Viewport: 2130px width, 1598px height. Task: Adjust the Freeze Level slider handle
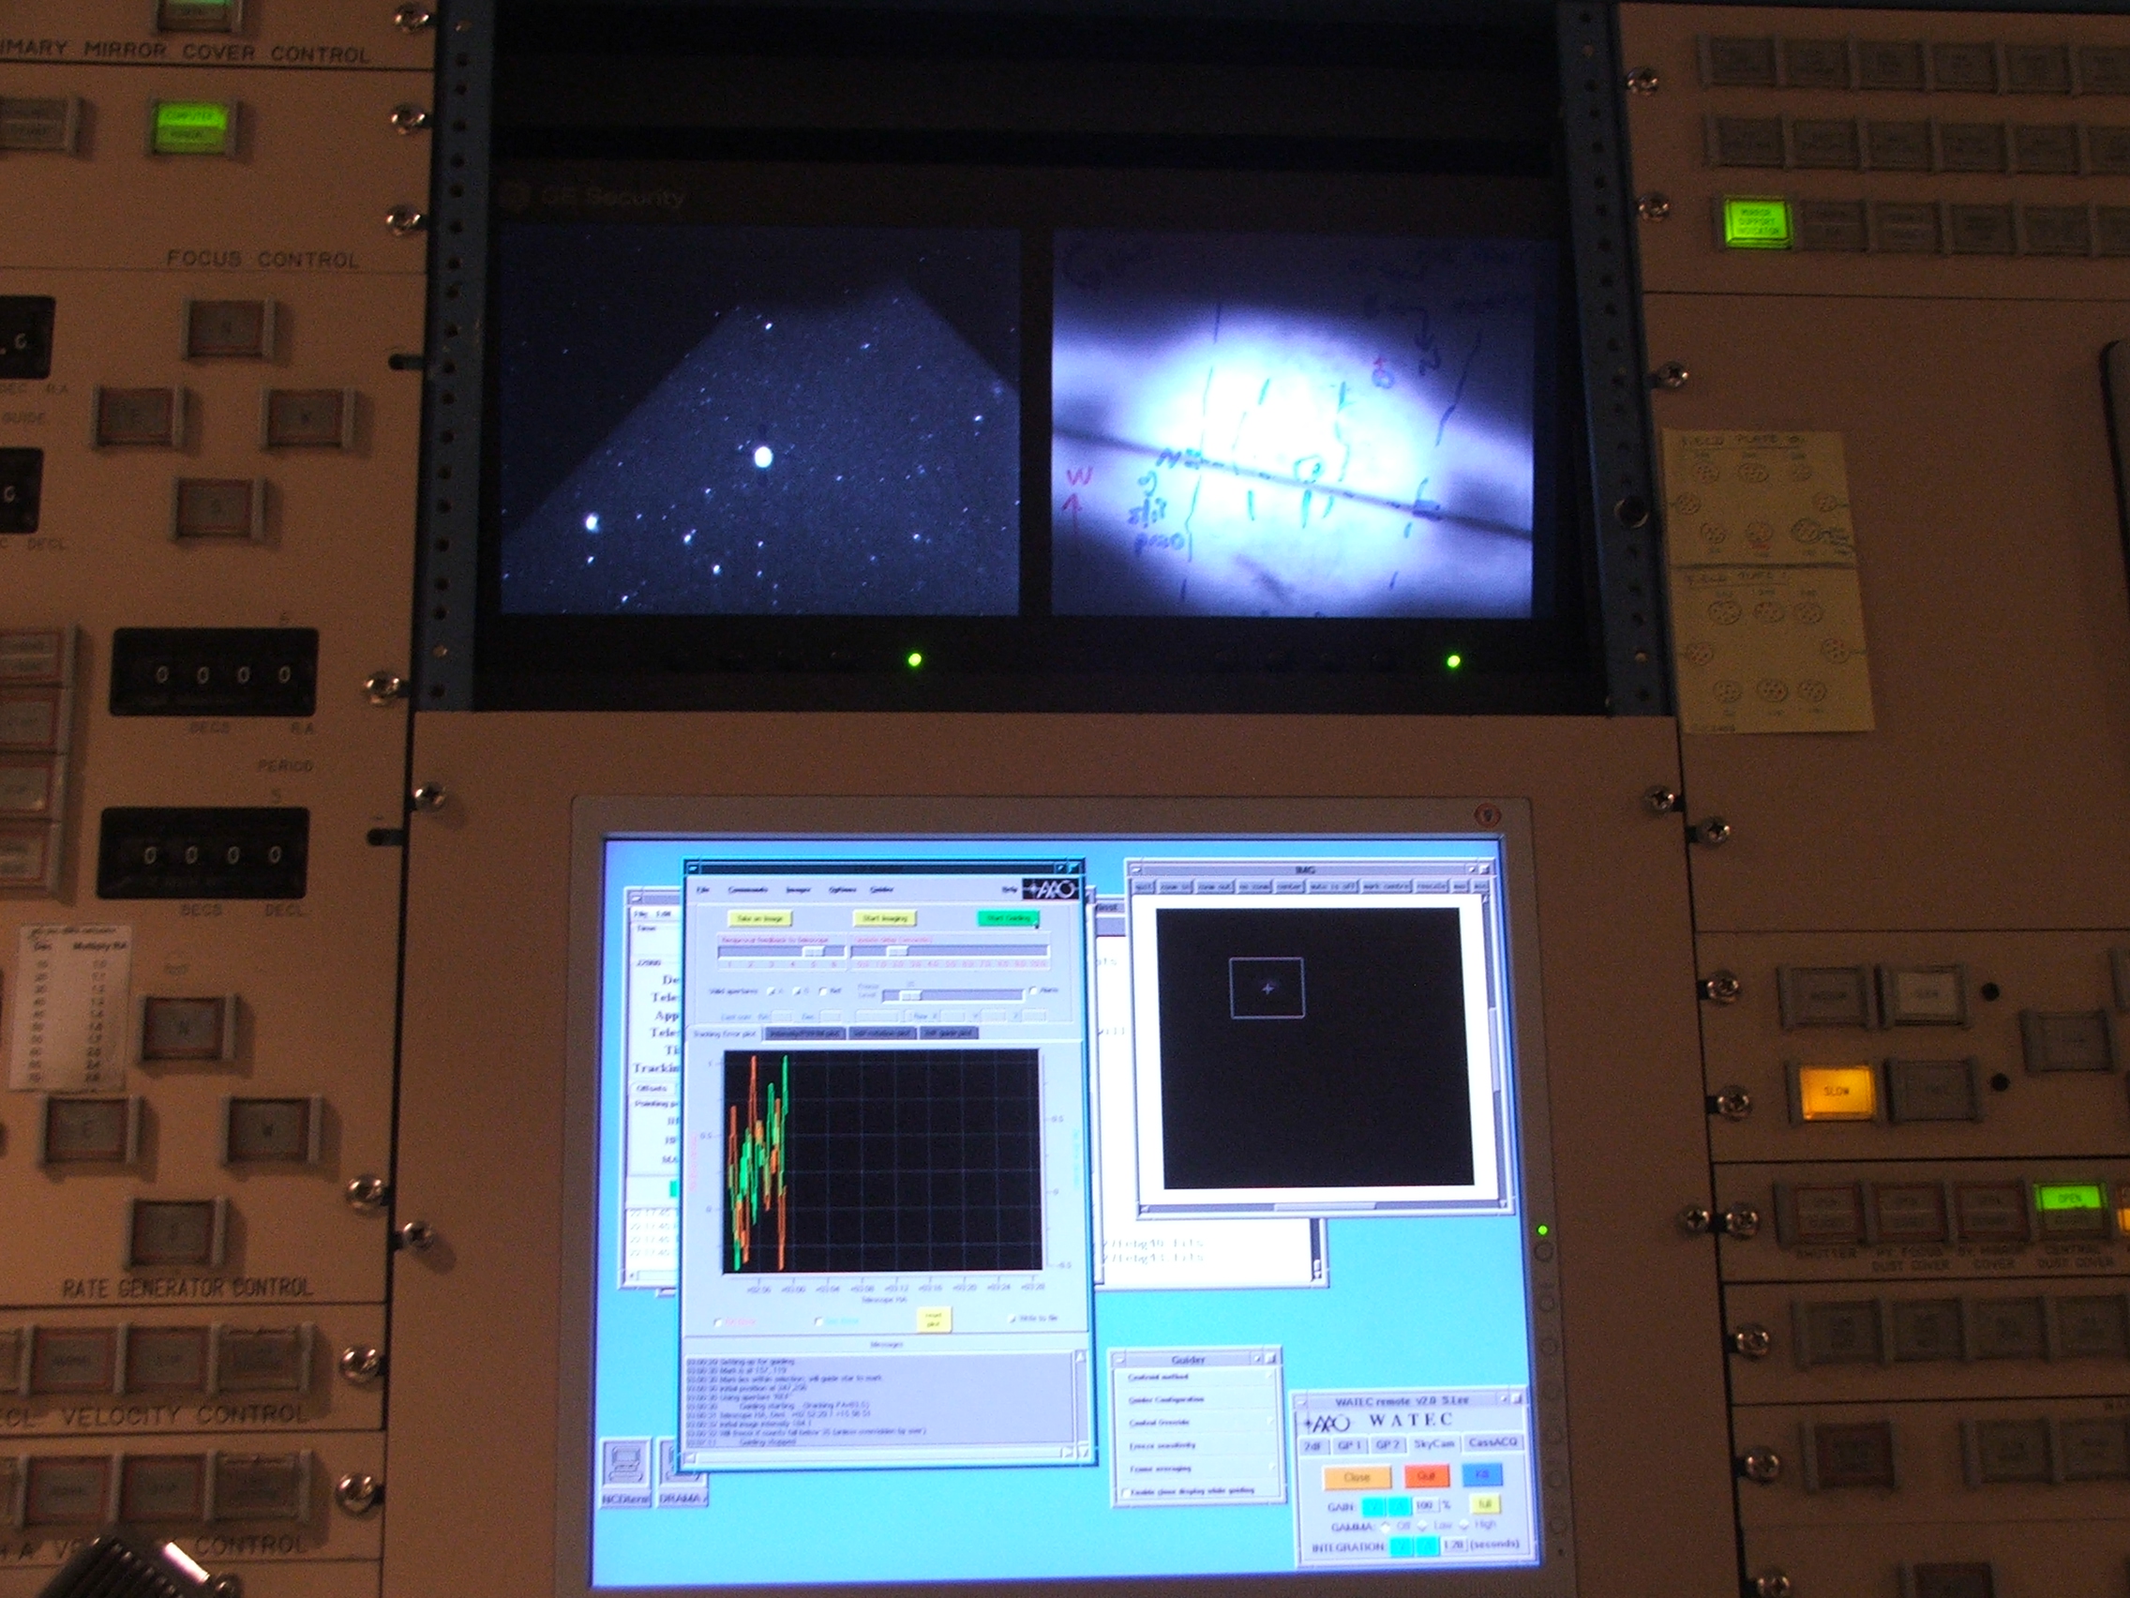click(x=909, y=996)
